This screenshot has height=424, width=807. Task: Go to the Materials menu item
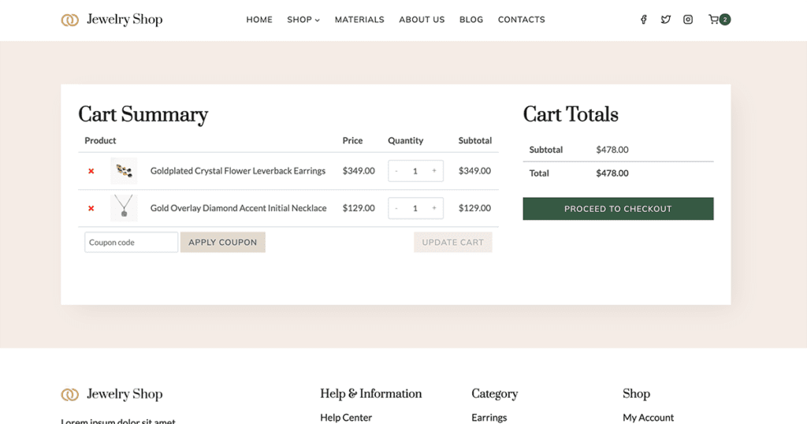(x=359, y=20)
